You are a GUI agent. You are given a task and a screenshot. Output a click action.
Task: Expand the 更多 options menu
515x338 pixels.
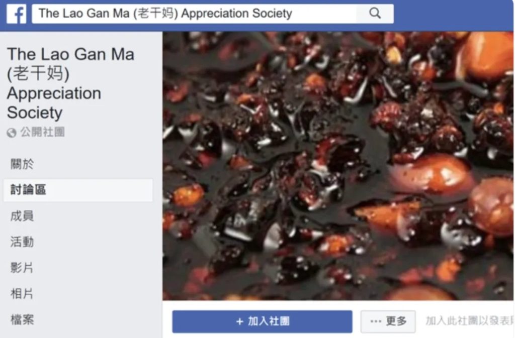click(x=388, y=321)
